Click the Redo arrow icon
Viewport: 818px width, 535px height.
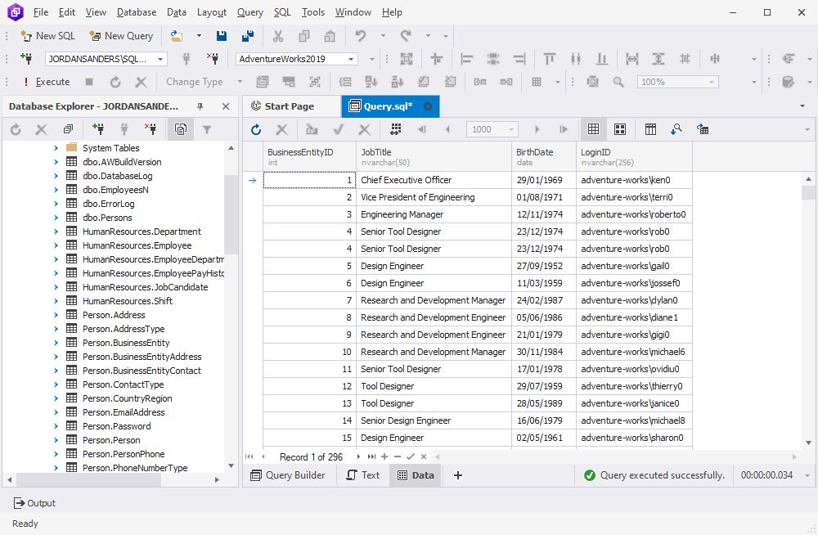click(x=406, y=35)
